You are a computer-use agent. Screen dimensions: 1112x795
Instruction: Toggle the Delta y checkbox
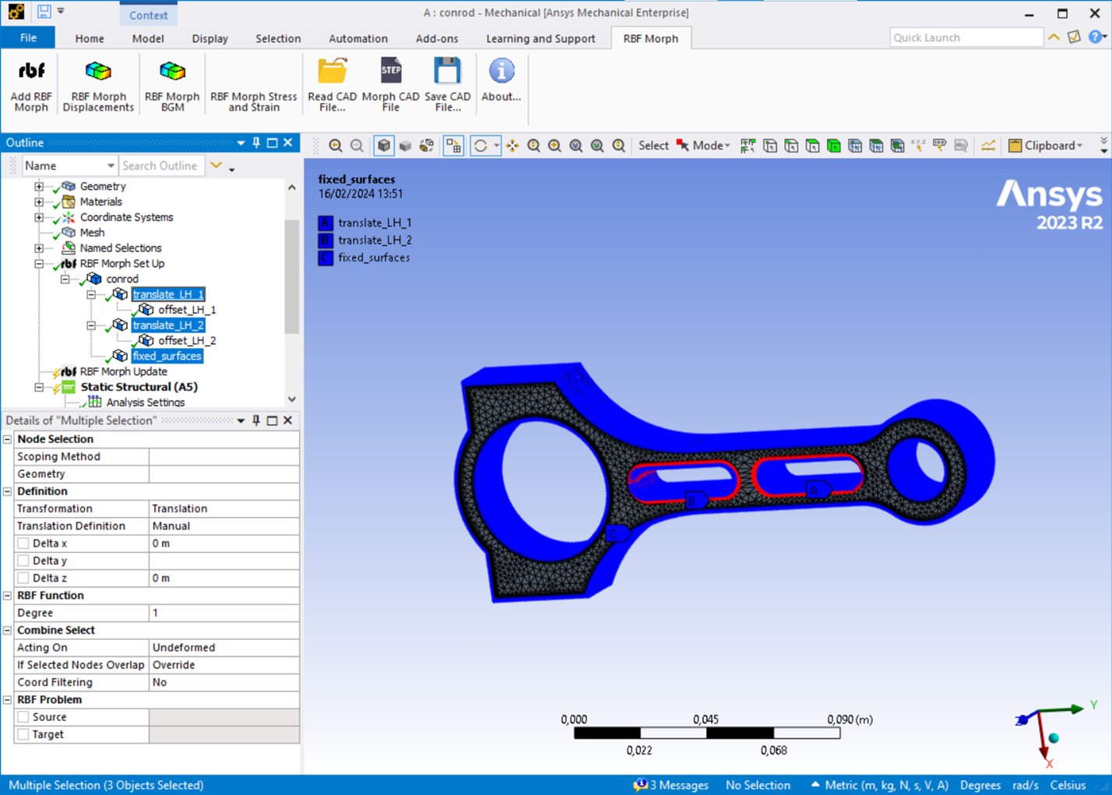point(23,561)
